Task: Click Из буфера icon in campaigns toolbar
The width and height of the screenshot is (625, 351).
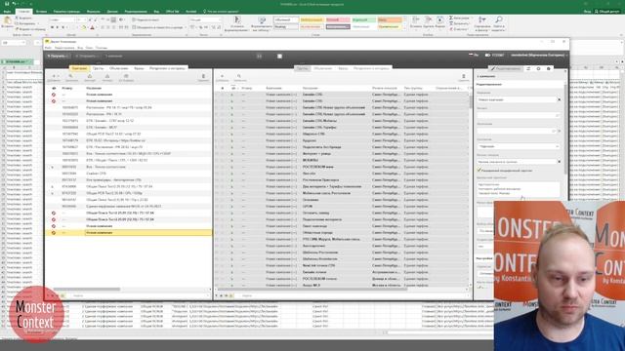Action: [x=126, y=76]
